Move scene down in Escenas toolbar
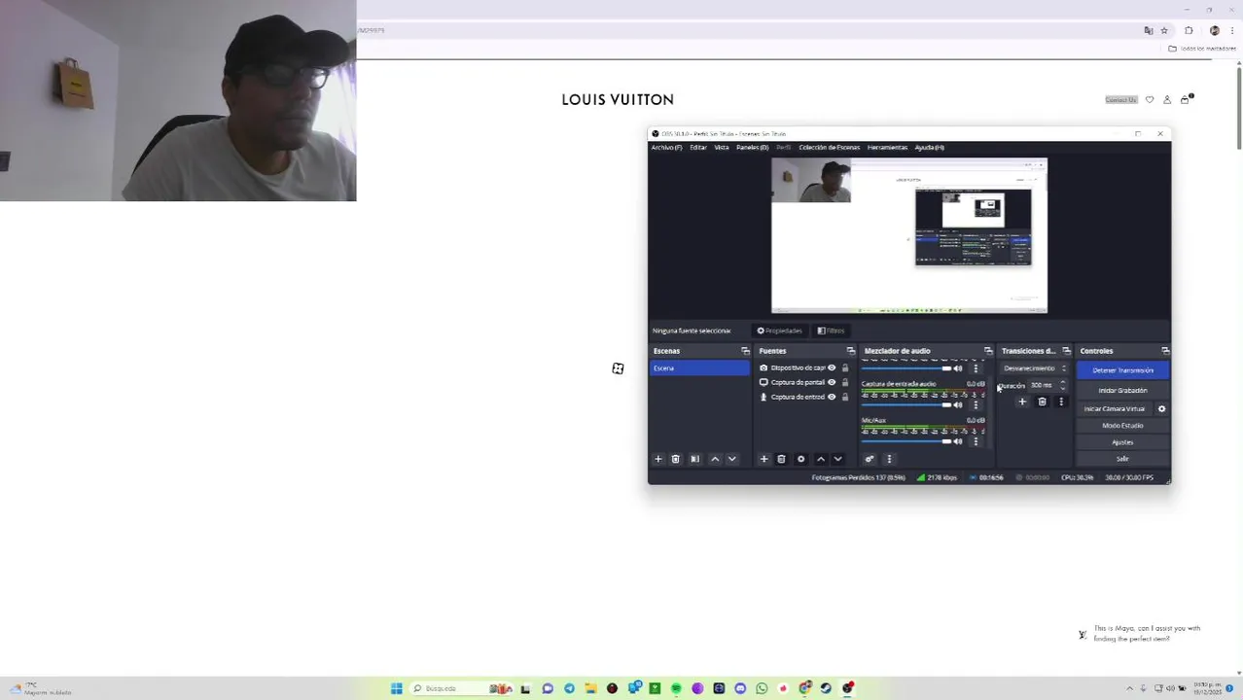 pos(732,459)
